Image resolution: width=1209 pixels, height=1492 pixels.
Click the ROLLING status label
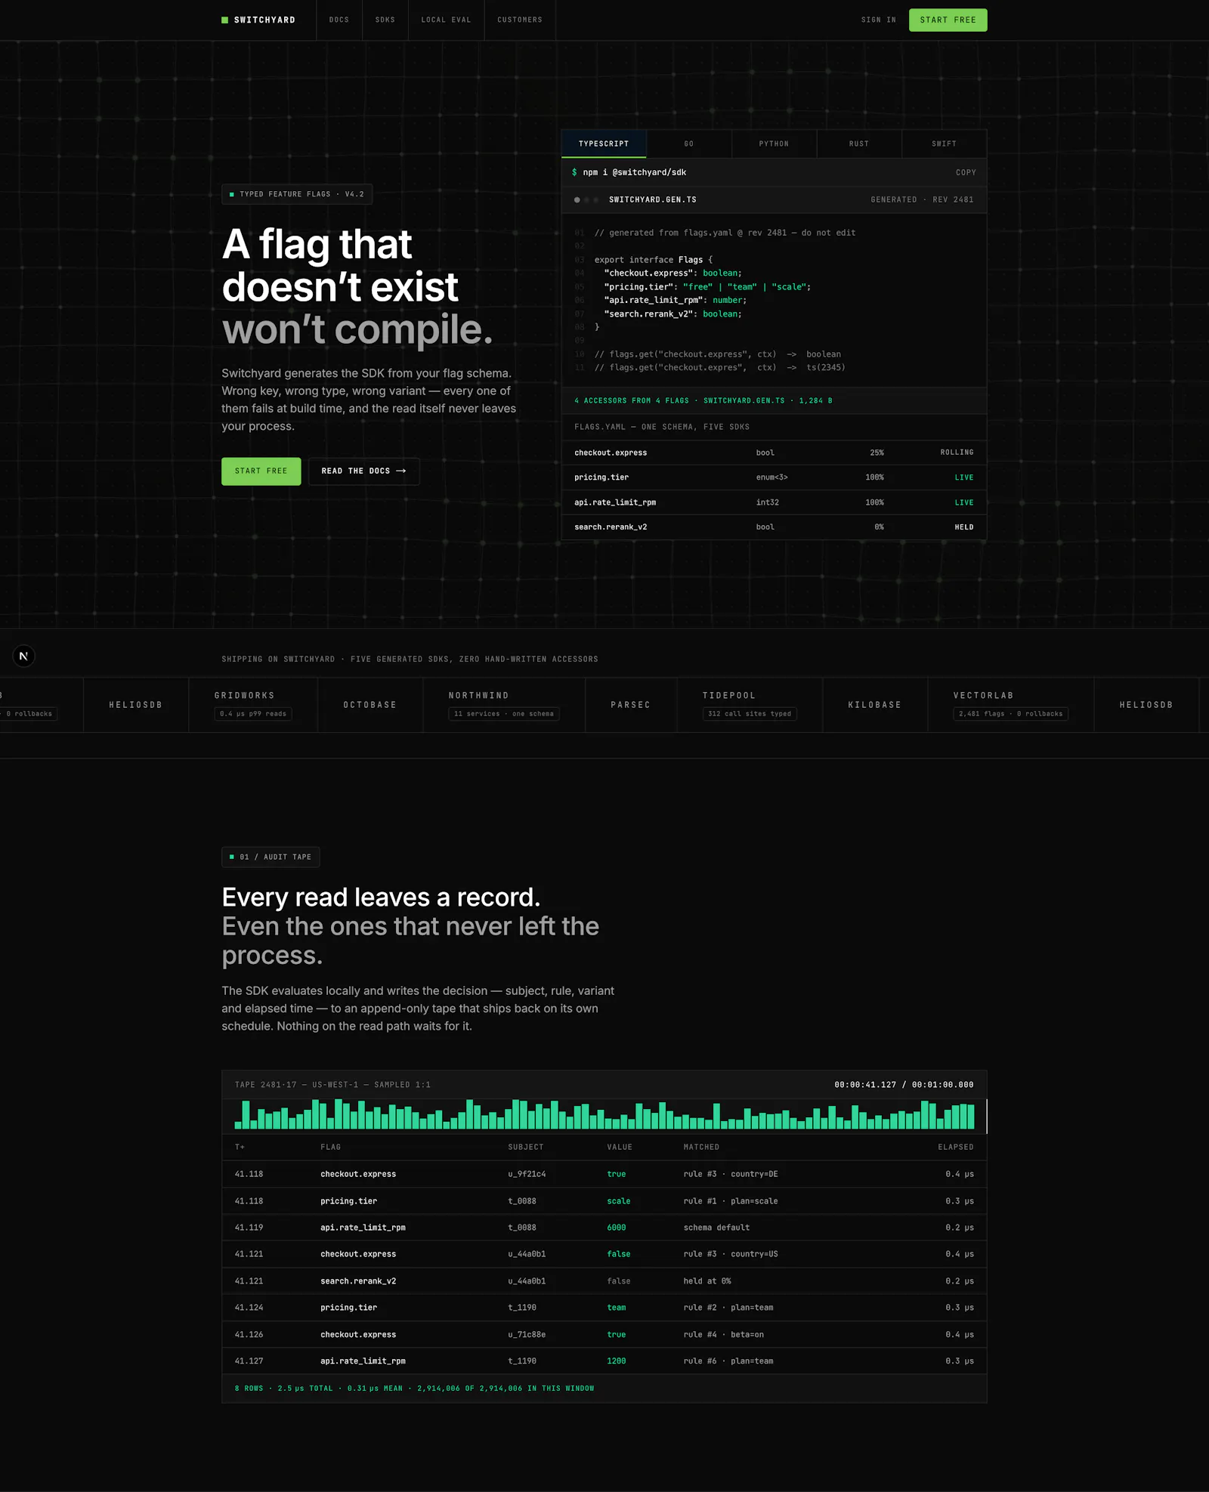957,453
